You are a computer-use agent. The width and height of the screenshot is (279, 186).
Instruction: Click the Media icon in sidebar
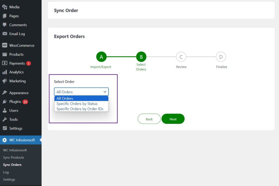click(5, 7)
